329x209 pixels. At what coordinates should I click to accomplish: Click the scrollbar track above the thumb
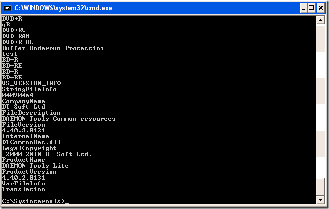click(320, 98)
